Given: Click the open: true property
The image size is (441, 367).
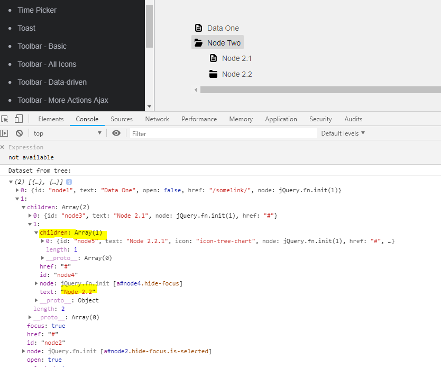Looking at the screenshot, I should pos(44,360).
